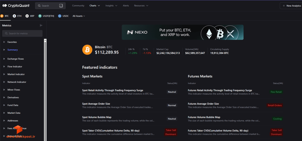Viewport: 302px width, 141px height.
Task: Open Spot Average Order Size indicator
Action: pyautogui.click(x=96, y=104)
